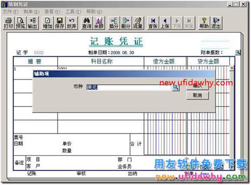Click the 合计 total label
Viewport: 251px width, 185px height.
(x=136, y=144)
